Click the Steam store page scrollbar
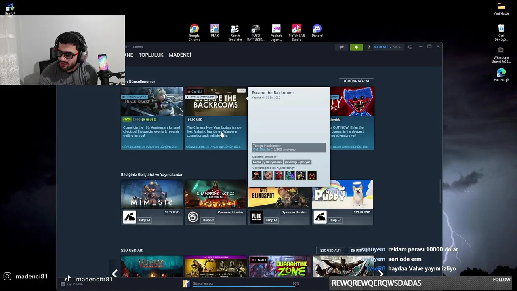The image size is (517, 291). pos(440,191)
